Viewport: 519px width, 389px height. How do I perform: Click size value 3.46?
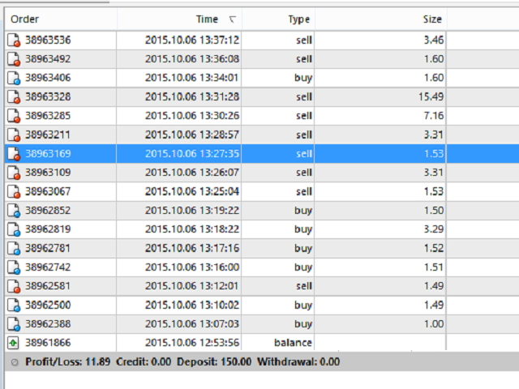pyautogui.click(x=434, y=40)
